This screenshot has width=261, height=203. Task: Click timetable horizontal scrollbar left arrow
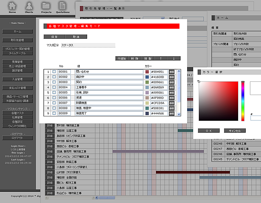coord(97,198)
